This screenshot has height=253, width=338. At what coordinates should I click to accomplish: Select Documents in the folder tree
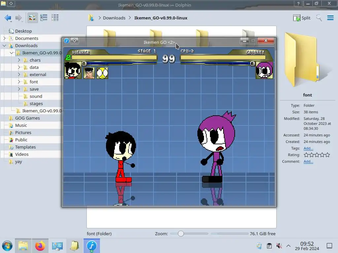tap(26, 38)
